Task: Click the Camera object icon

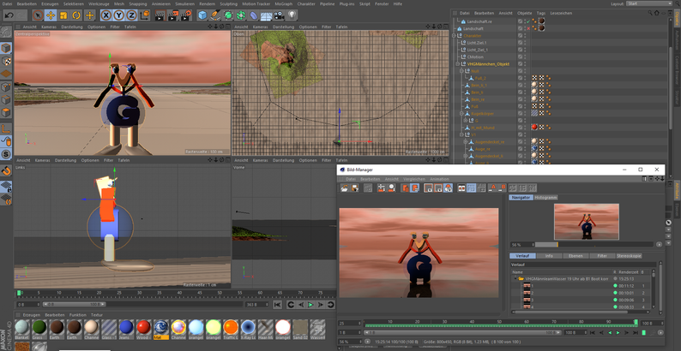Action: [x=279, y=15]
